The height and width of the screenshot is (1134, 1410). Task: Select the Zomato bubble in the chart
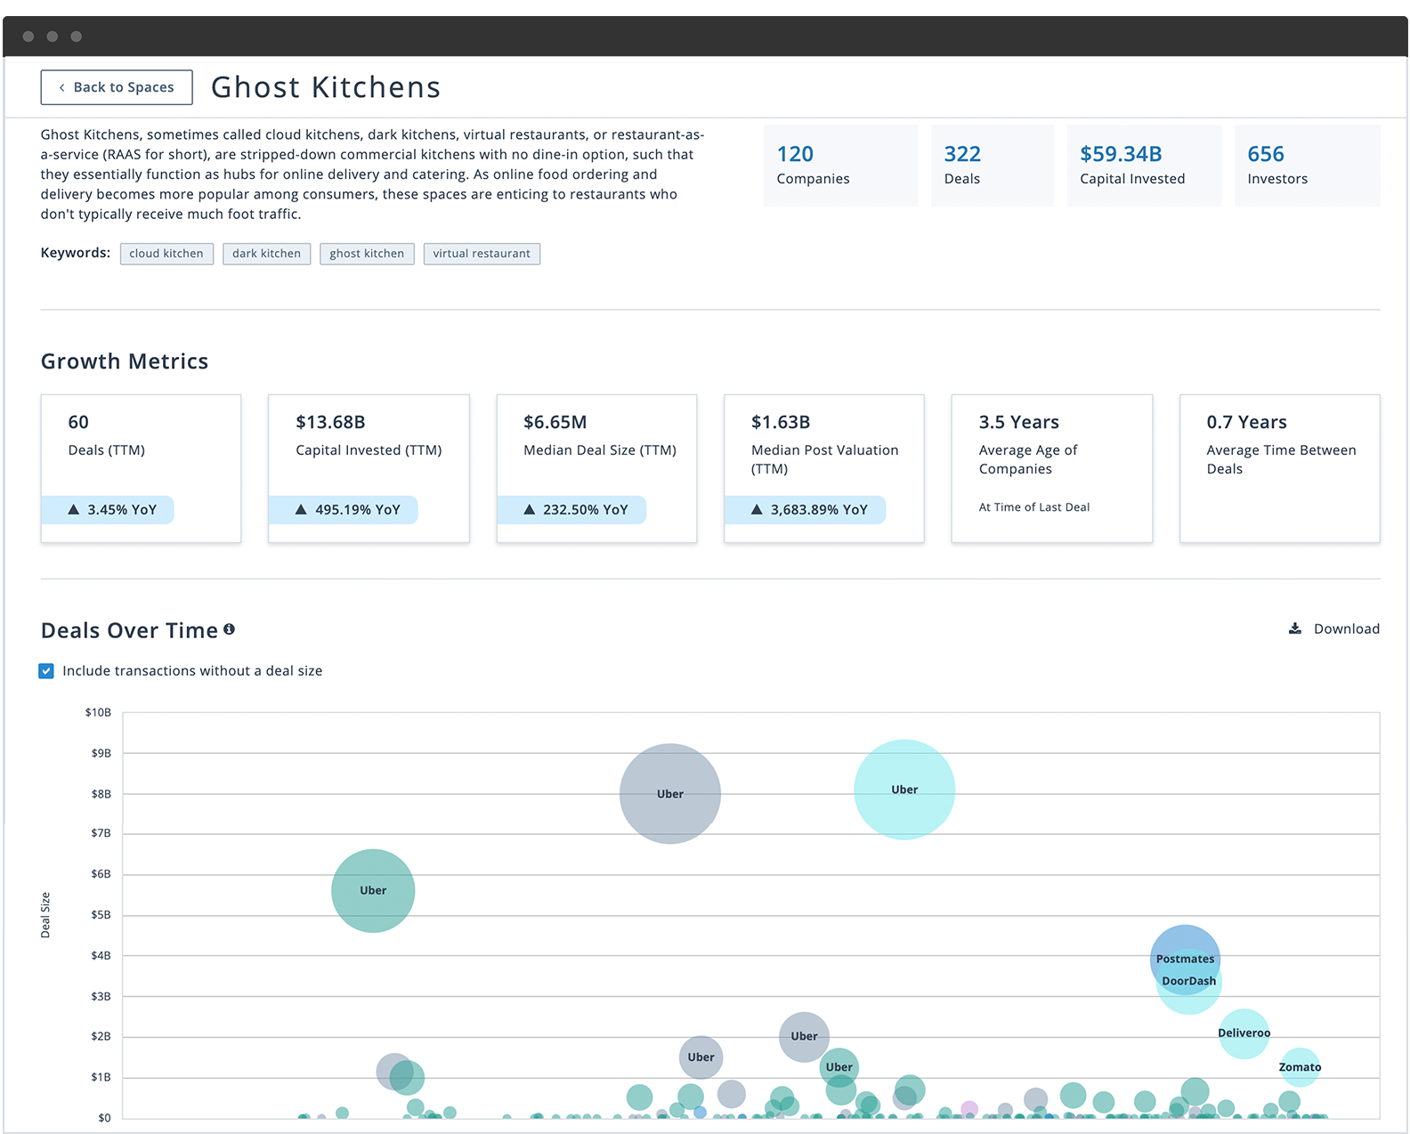point(1300,1067)
